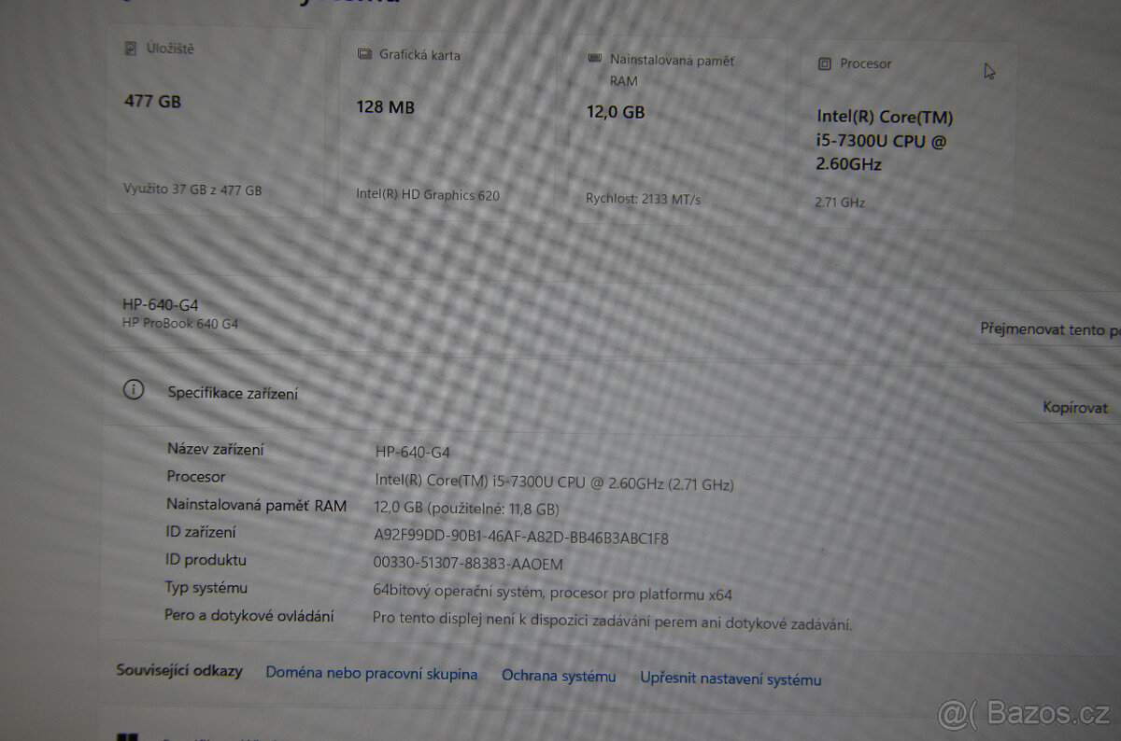Click the 12,0 GB RAM card
Image resolution: width=1121 pixels, height=741 pixels.
pos(677,131)
